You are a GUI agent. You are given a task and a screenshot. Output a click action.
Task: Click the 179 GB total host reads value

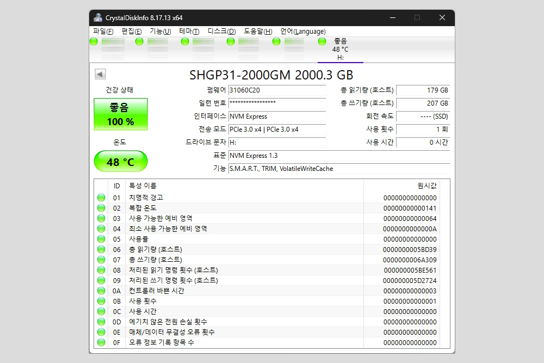coord(423,90)
